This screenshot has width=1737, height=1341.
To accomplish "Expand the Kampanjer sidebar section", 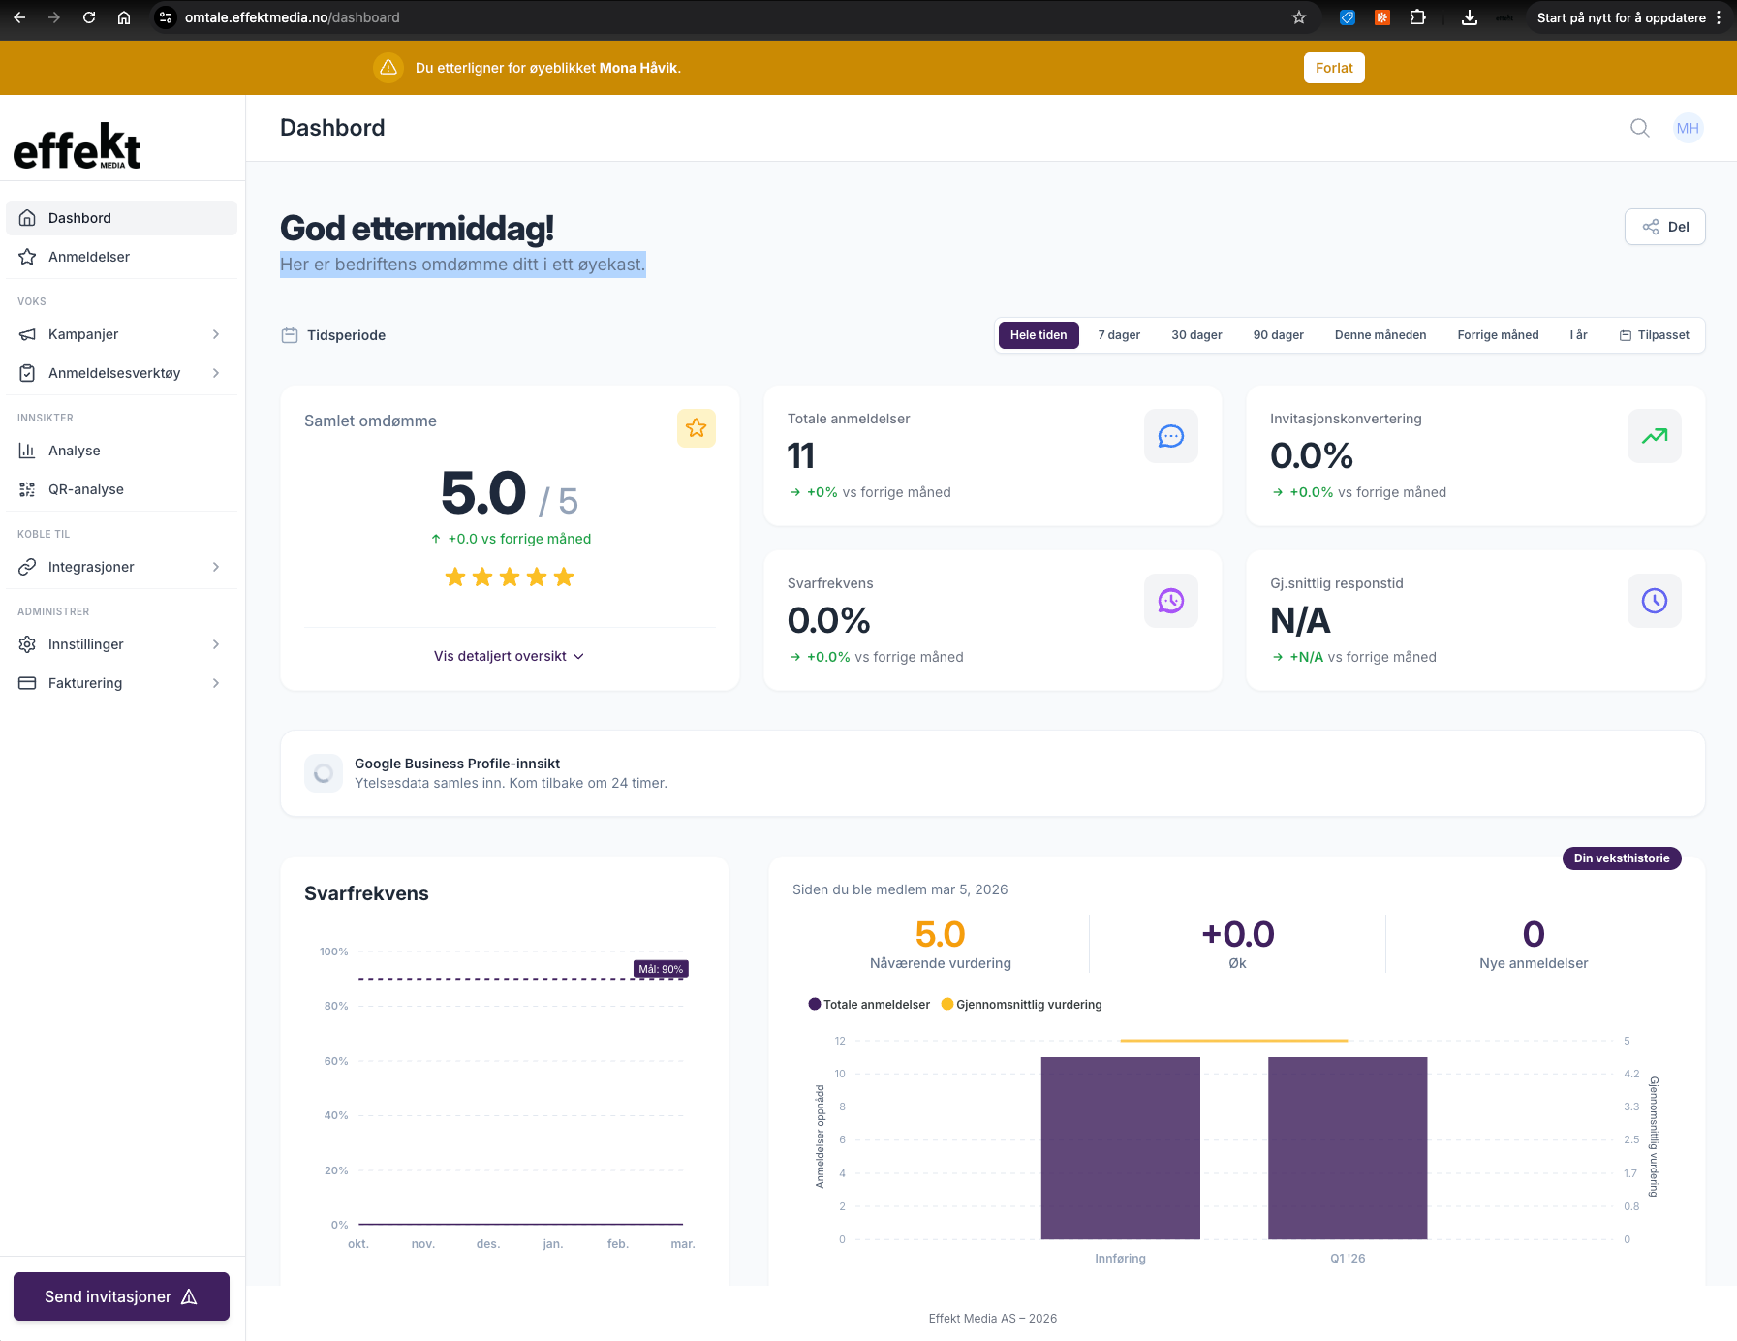I will coord(121,334).
